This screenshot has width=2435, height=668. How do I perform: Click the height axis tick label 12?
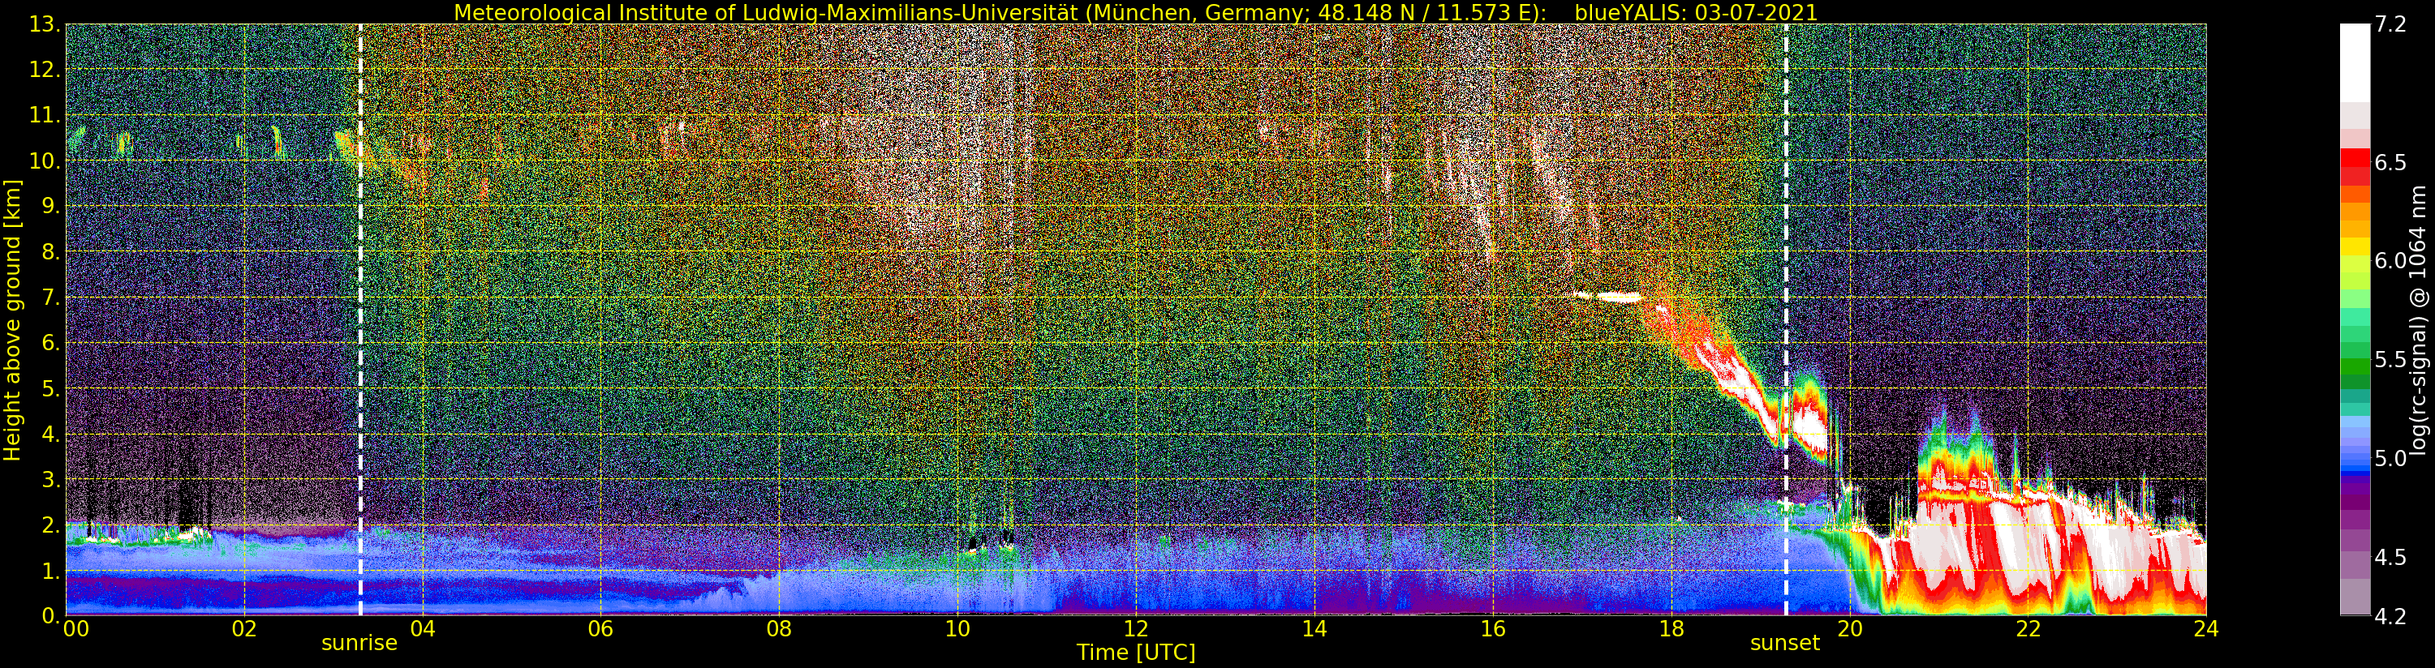point(47,70)
